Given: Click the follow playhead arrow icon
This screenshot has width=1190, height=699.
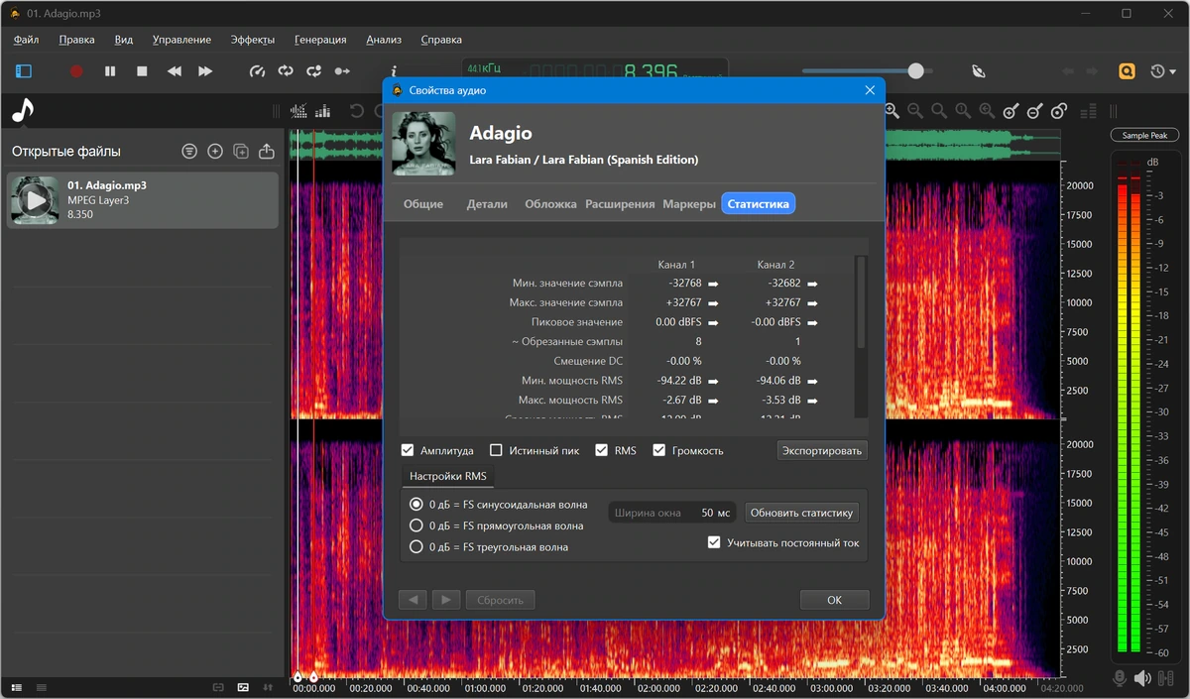Looking at the screenshot, I should tap(342, 71).
